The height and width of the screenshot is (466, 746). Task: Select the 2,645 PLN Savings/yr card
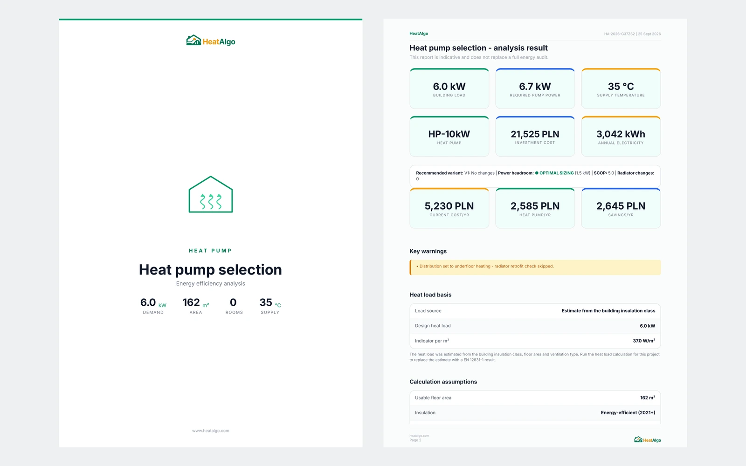tap(621, 208)
